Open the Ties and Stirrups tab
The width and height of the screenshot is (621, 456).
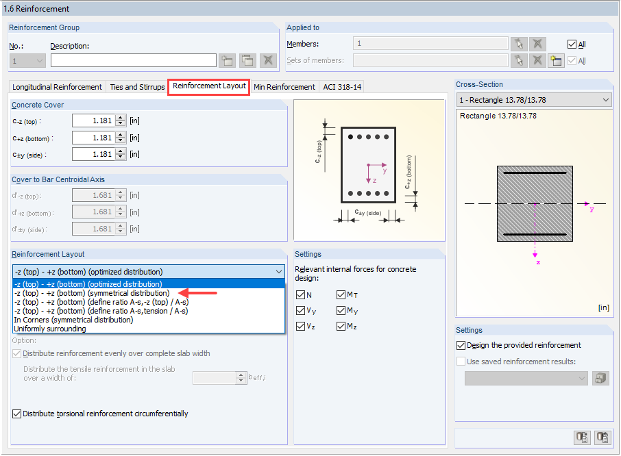(x=136, y=87)
